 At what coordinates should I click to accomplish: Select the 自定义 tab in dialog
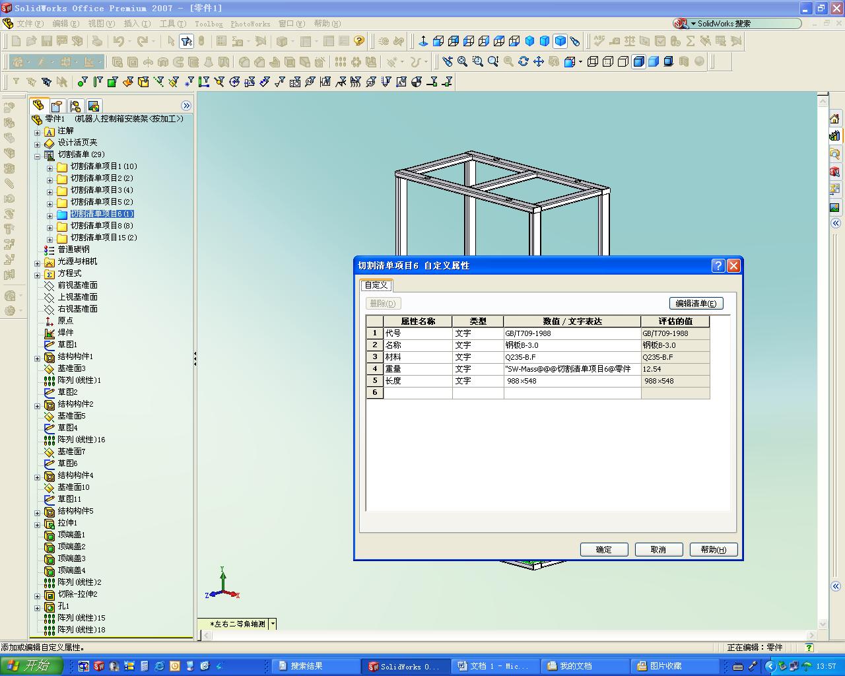pos(376,285)
